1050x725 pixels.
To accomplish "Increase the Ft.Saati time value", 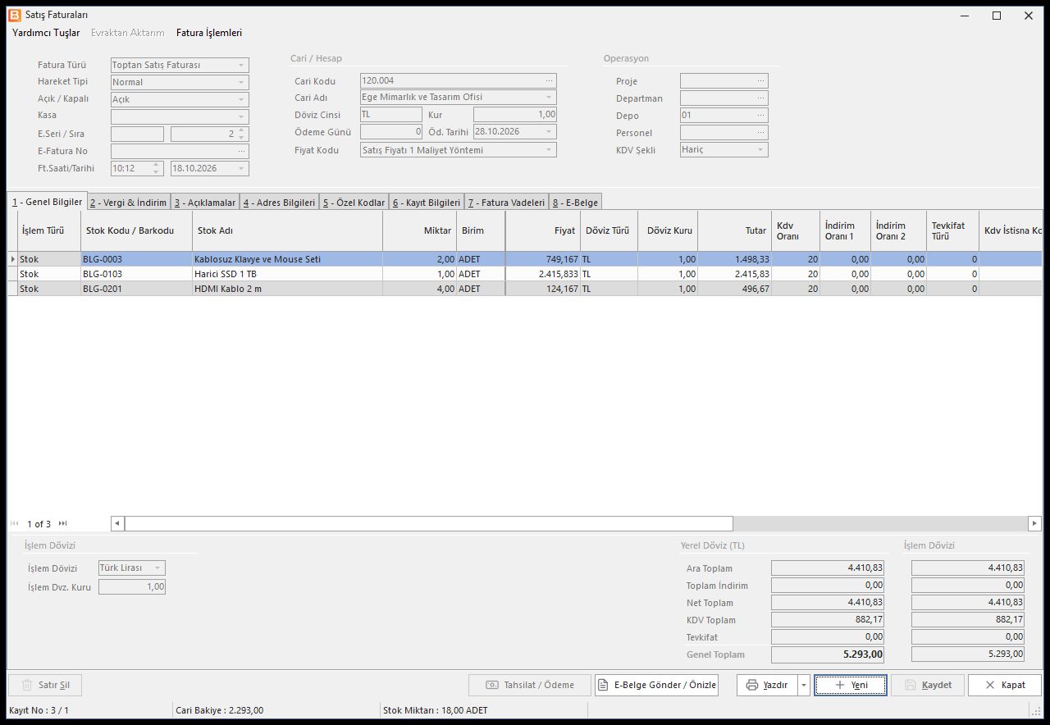I will [x=156, y=165].
